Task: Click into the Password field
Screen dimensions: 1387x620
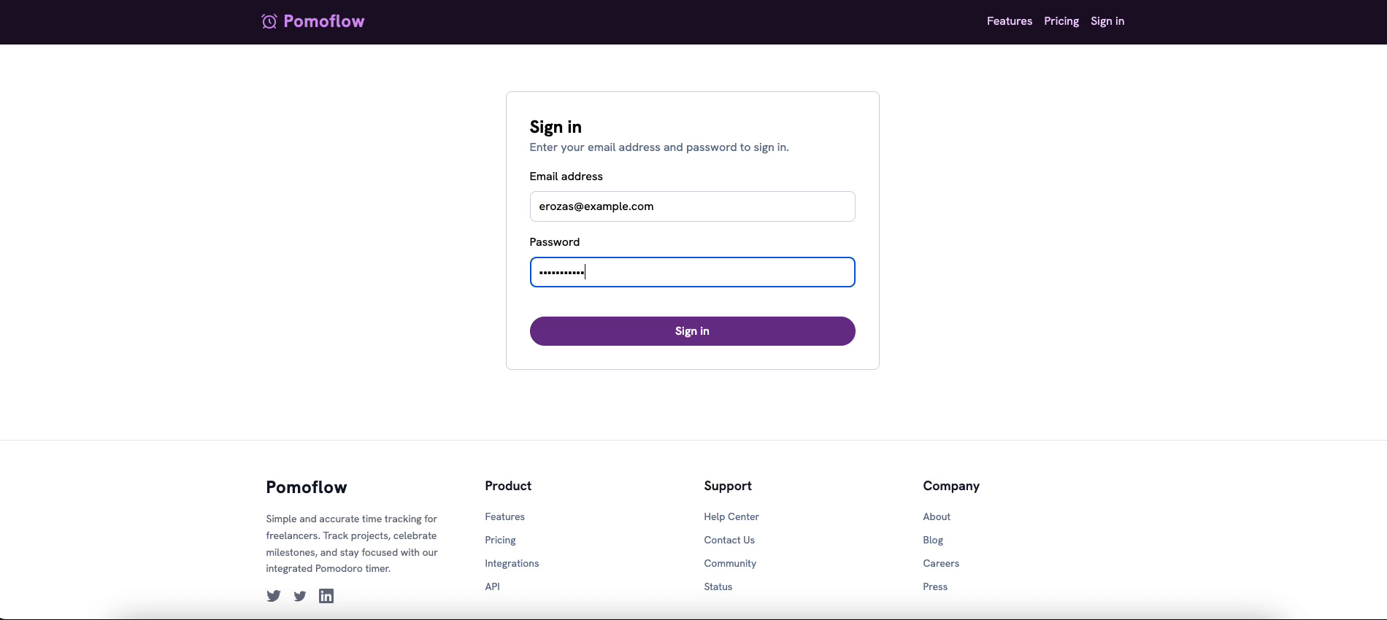Action: click(x=692, y=272)
